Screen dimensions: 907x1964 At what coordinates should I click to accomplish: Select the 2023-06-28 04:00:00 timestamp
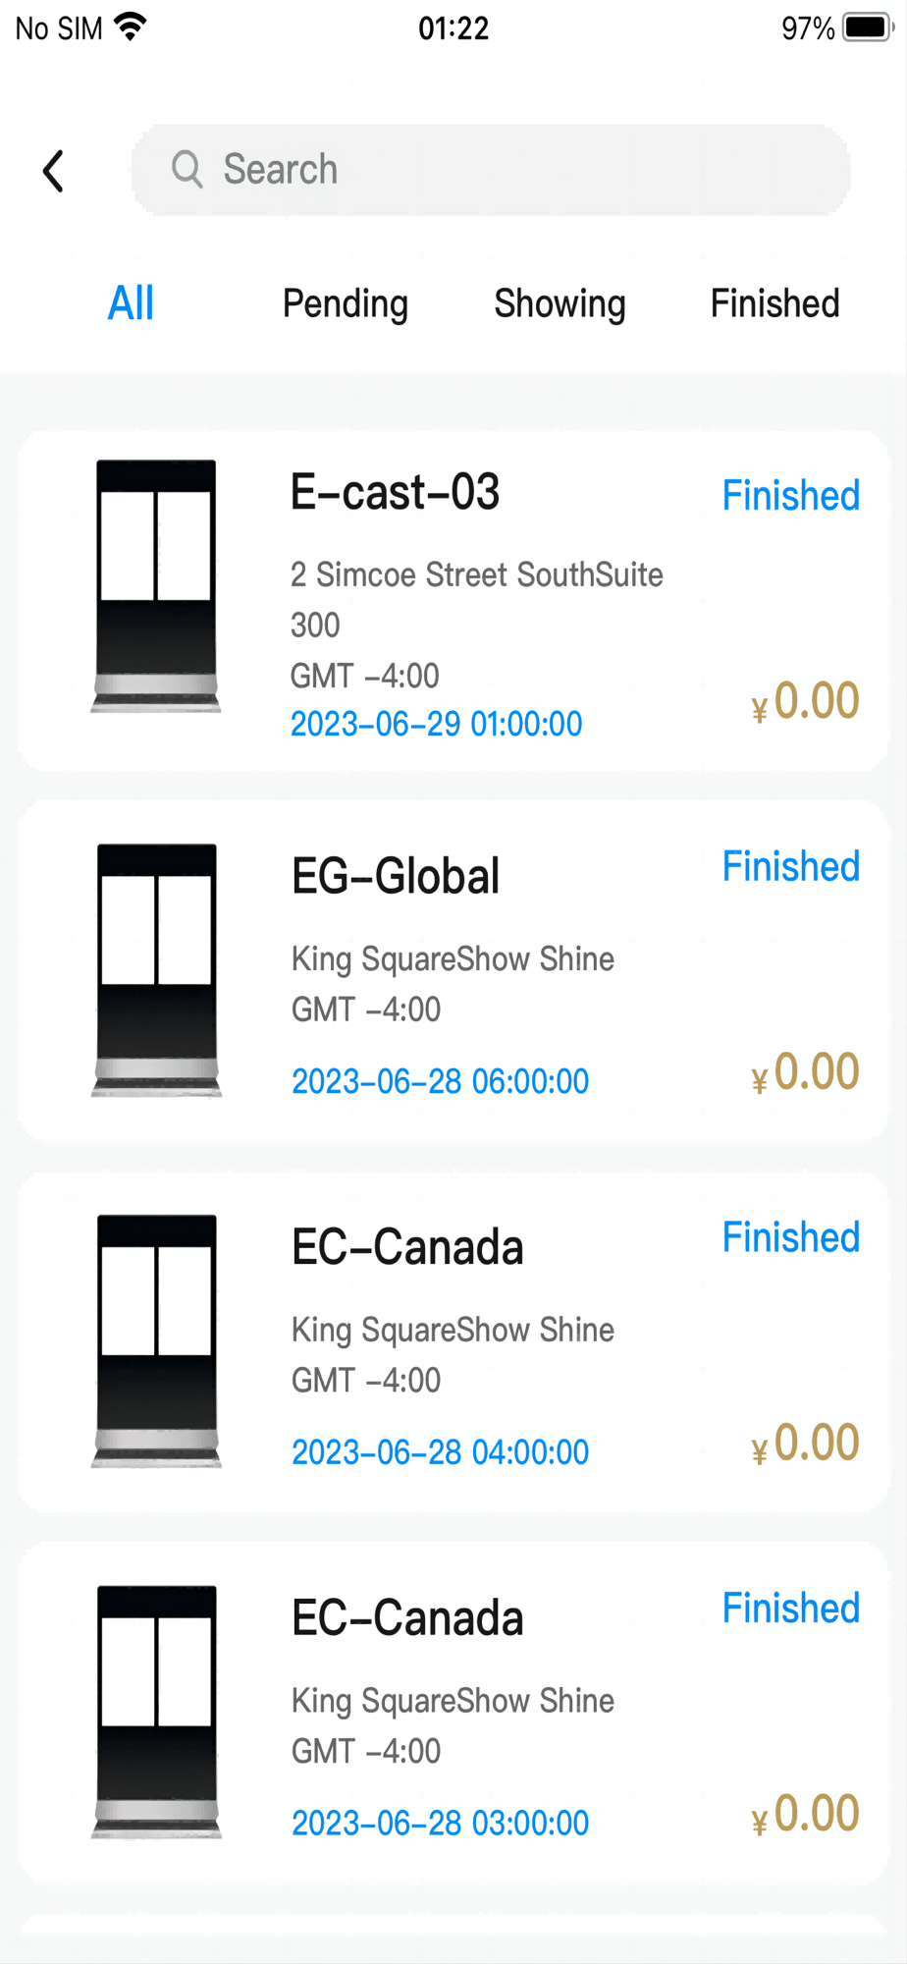point(441,1451)
